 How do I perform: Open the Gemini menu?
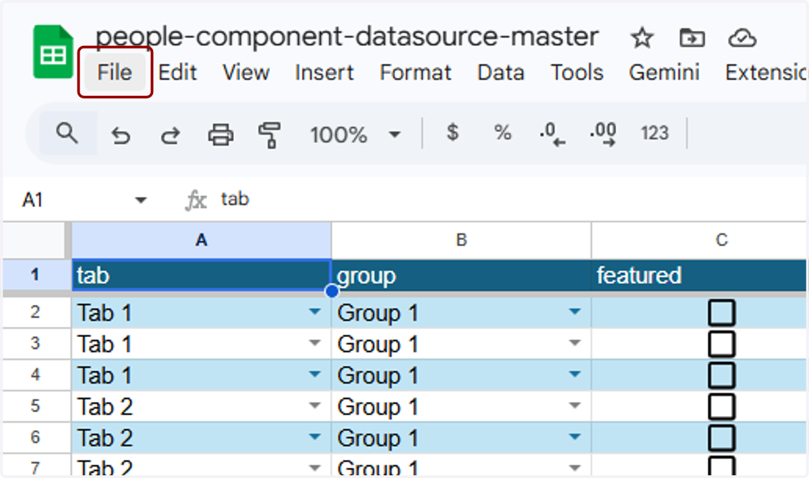click(x=664, y=72)
